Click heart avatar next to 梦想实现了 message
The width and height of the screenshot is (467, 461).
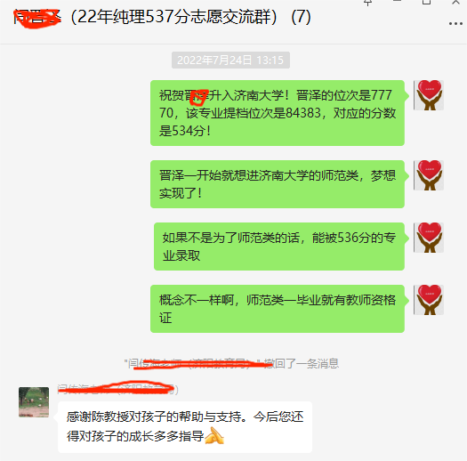429,175
